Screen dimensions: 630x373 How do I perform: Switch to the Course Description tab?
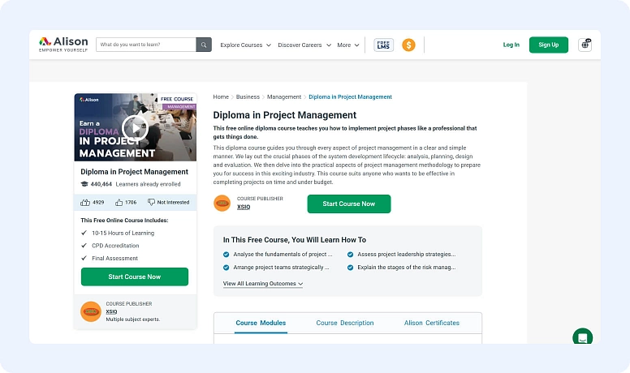345,323
